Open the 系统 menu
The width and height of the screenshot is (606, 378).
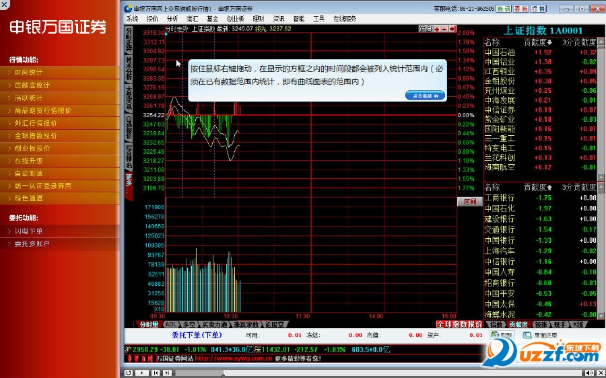(132, 19)
